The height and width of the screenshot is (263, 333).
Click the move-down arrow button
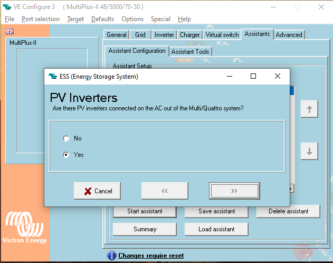309,151
